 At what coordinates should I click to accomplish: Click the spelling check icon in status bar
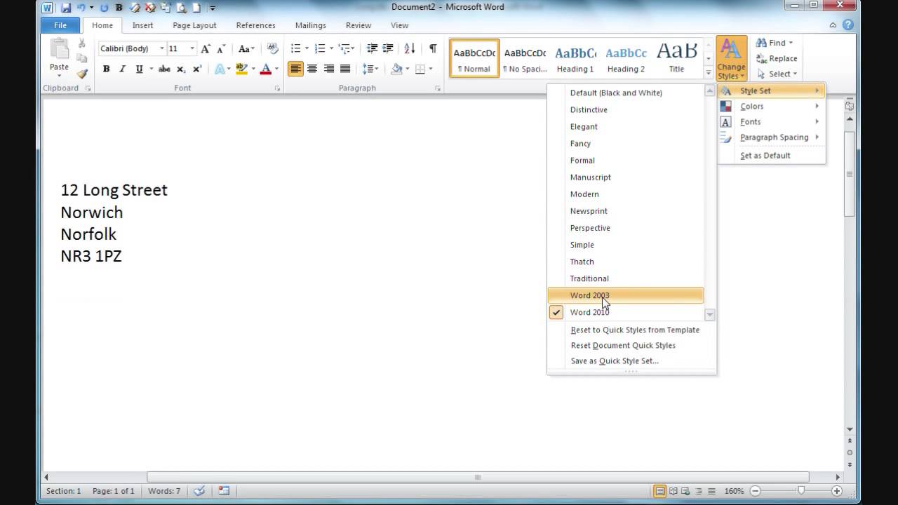[199, 491]
